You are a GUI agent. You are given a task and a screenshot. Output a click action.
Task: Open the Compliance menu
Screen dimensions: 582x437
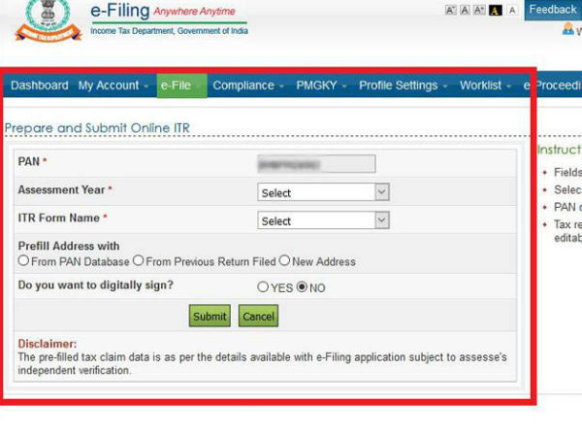[247, 85]
